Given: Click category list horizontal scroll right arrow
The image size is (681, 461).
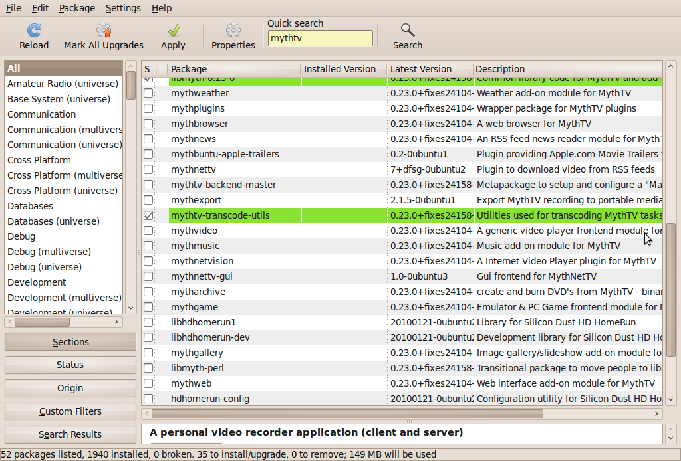Looking at the screenshot, I should pos(116,322).
